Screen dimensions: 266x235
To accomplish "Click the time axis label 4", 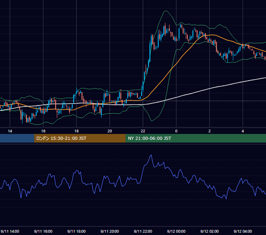I will [243, 131].
